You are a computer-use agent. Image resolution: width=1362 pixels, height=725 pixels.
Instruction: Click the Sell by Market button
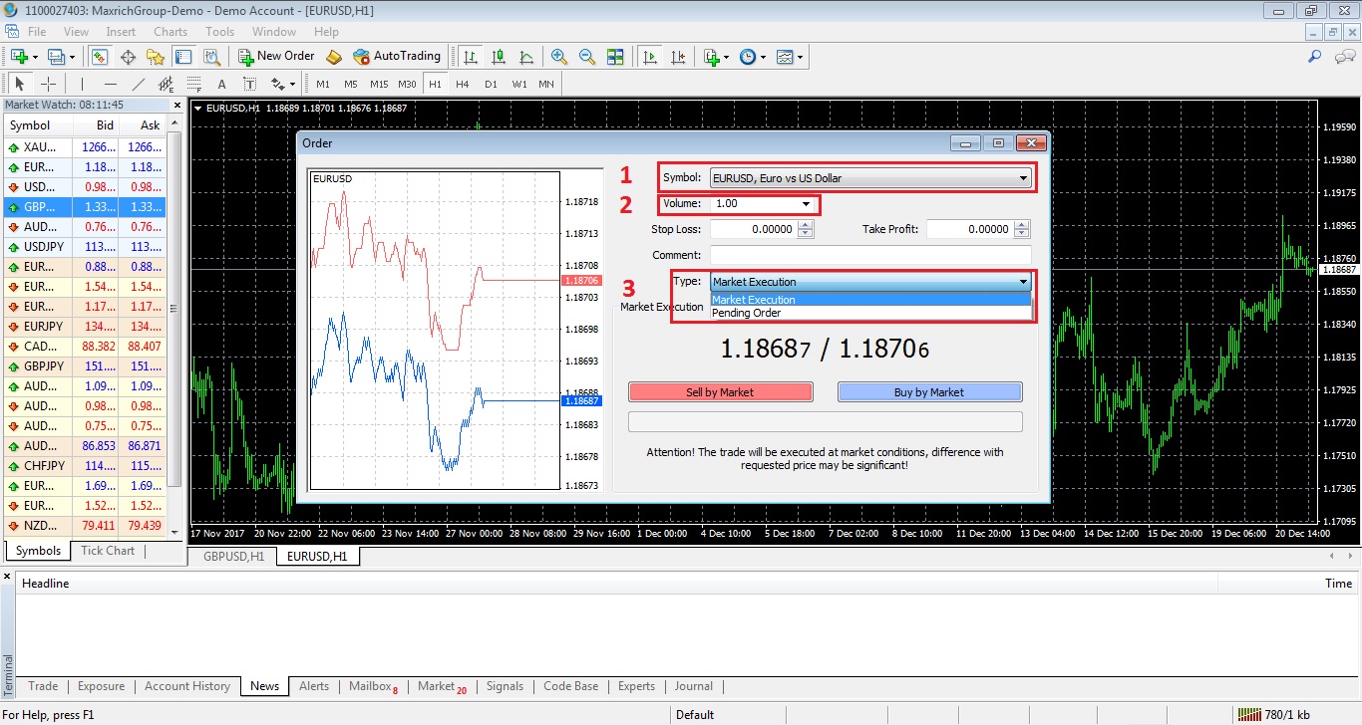click(720, 392)
